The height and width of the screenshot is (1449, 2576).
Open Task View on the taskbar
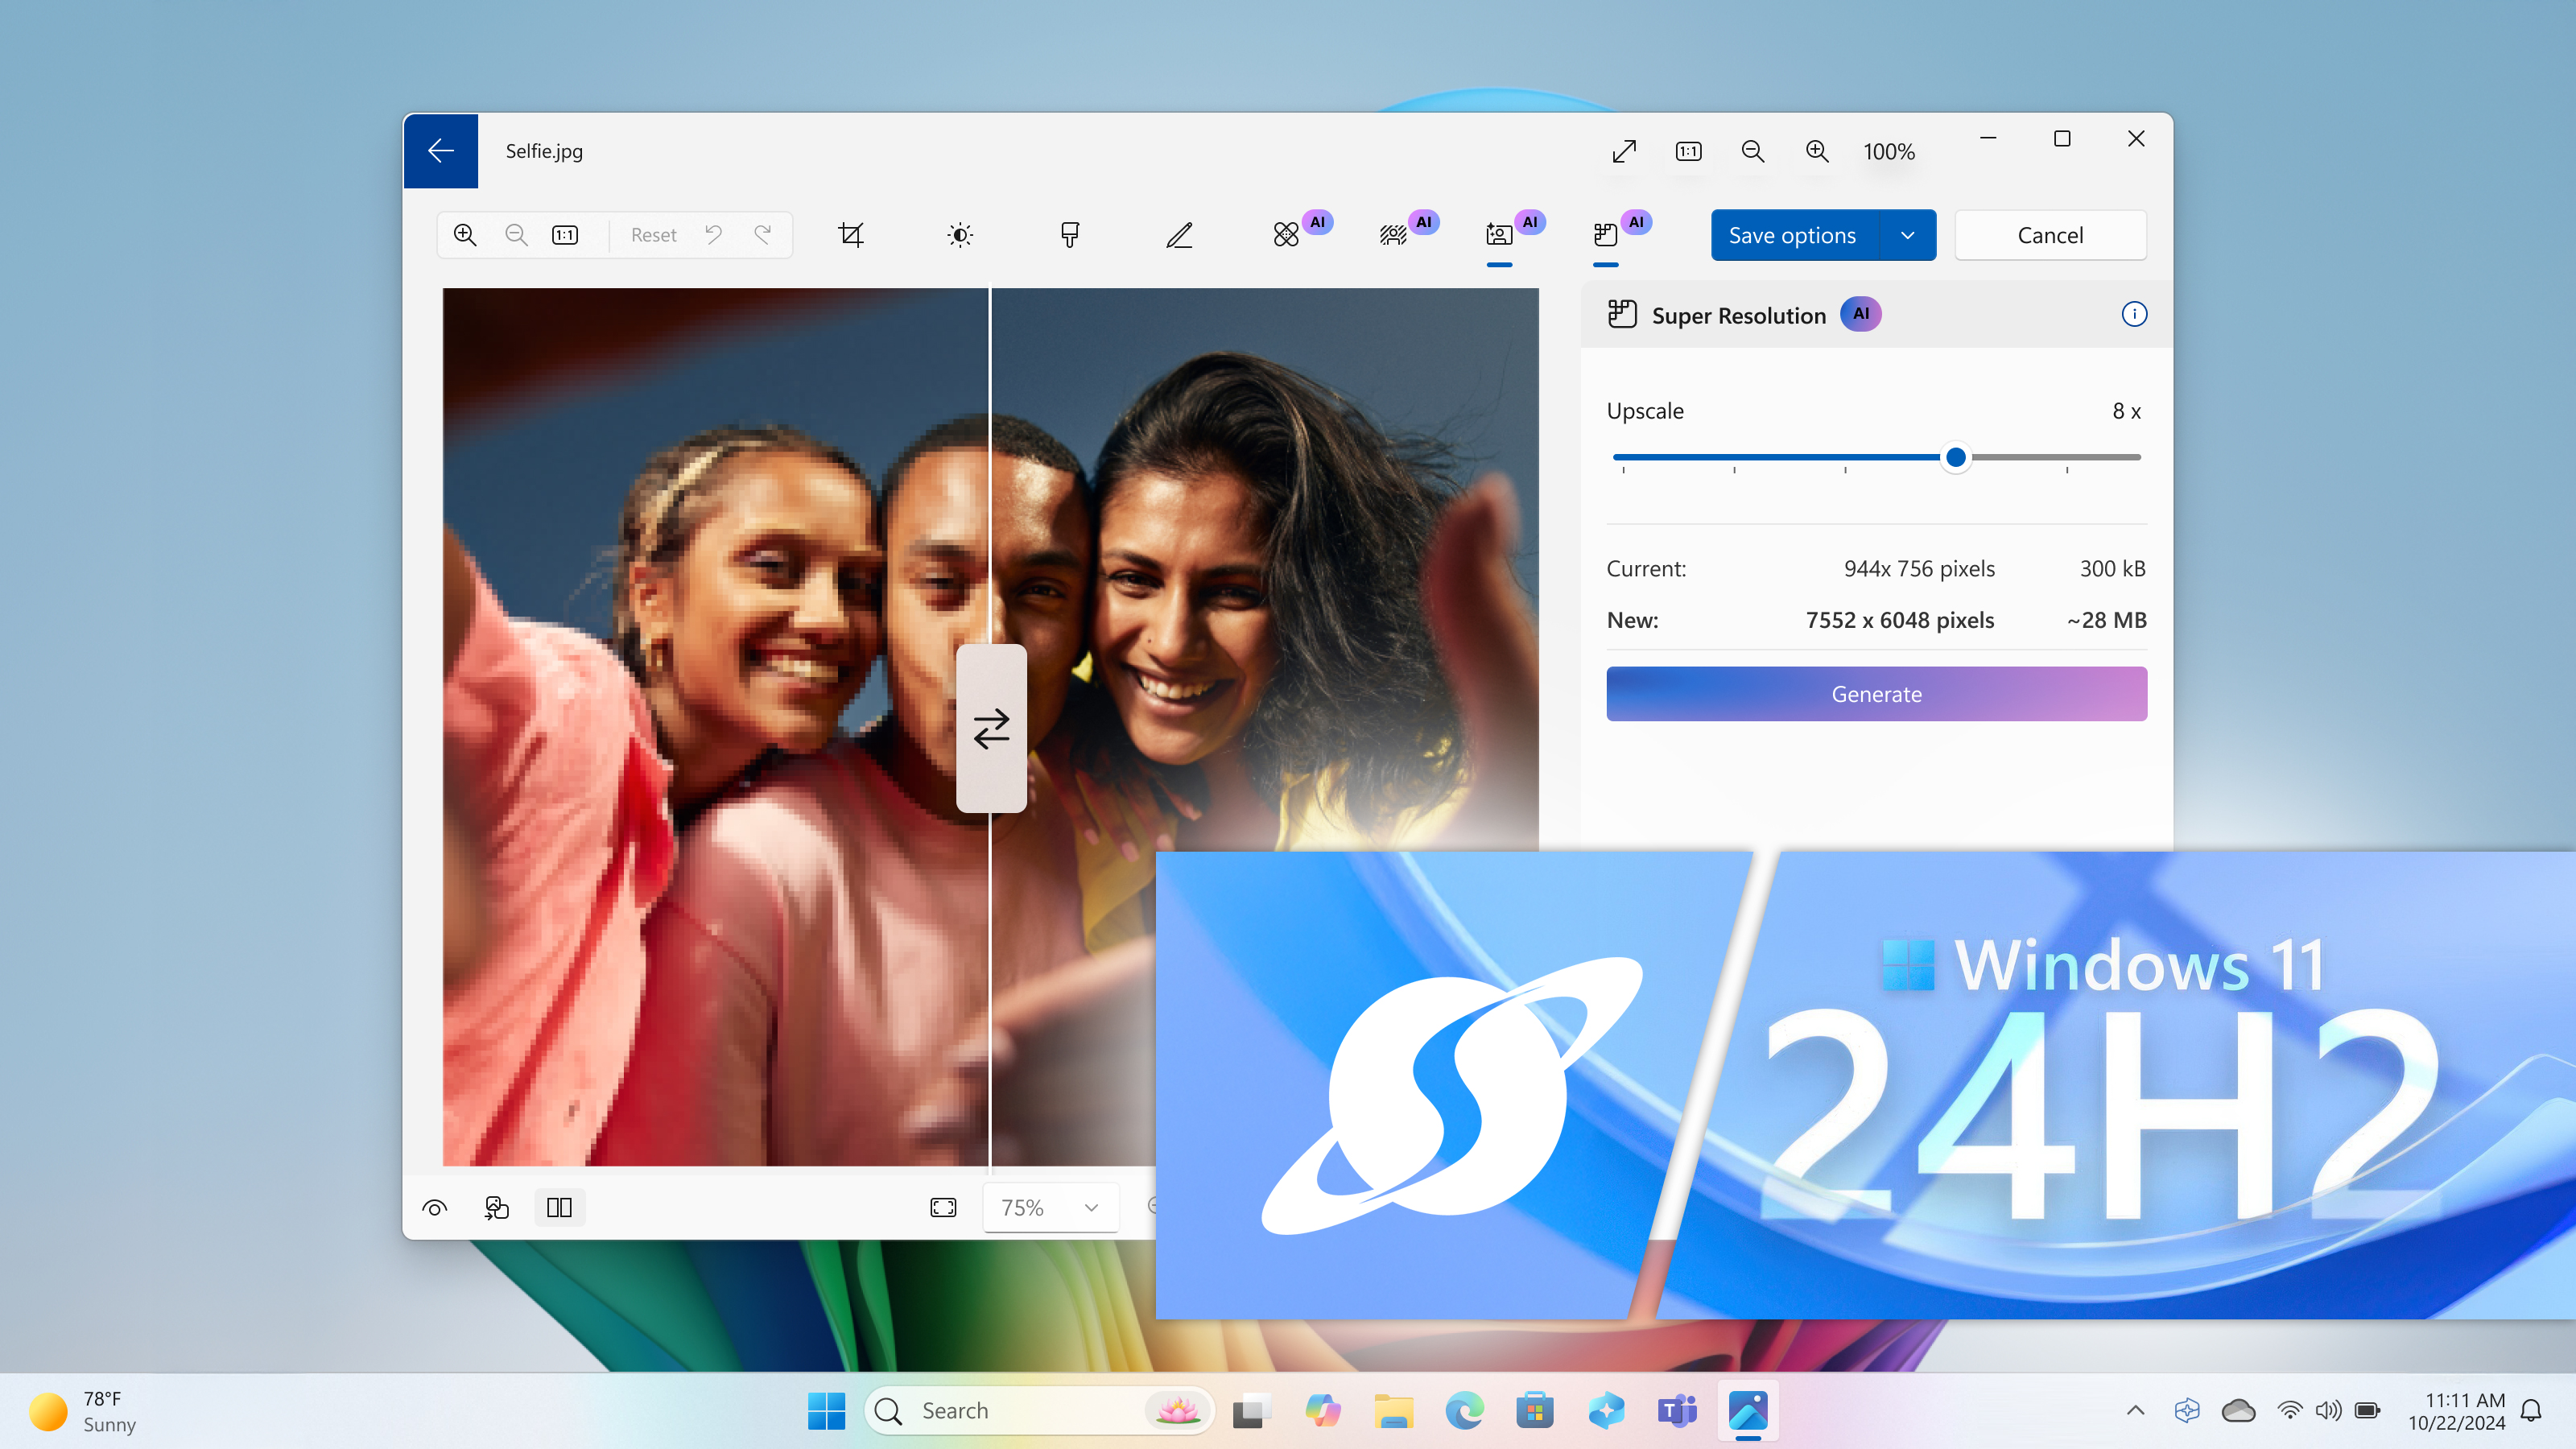pos(1251,1411)
